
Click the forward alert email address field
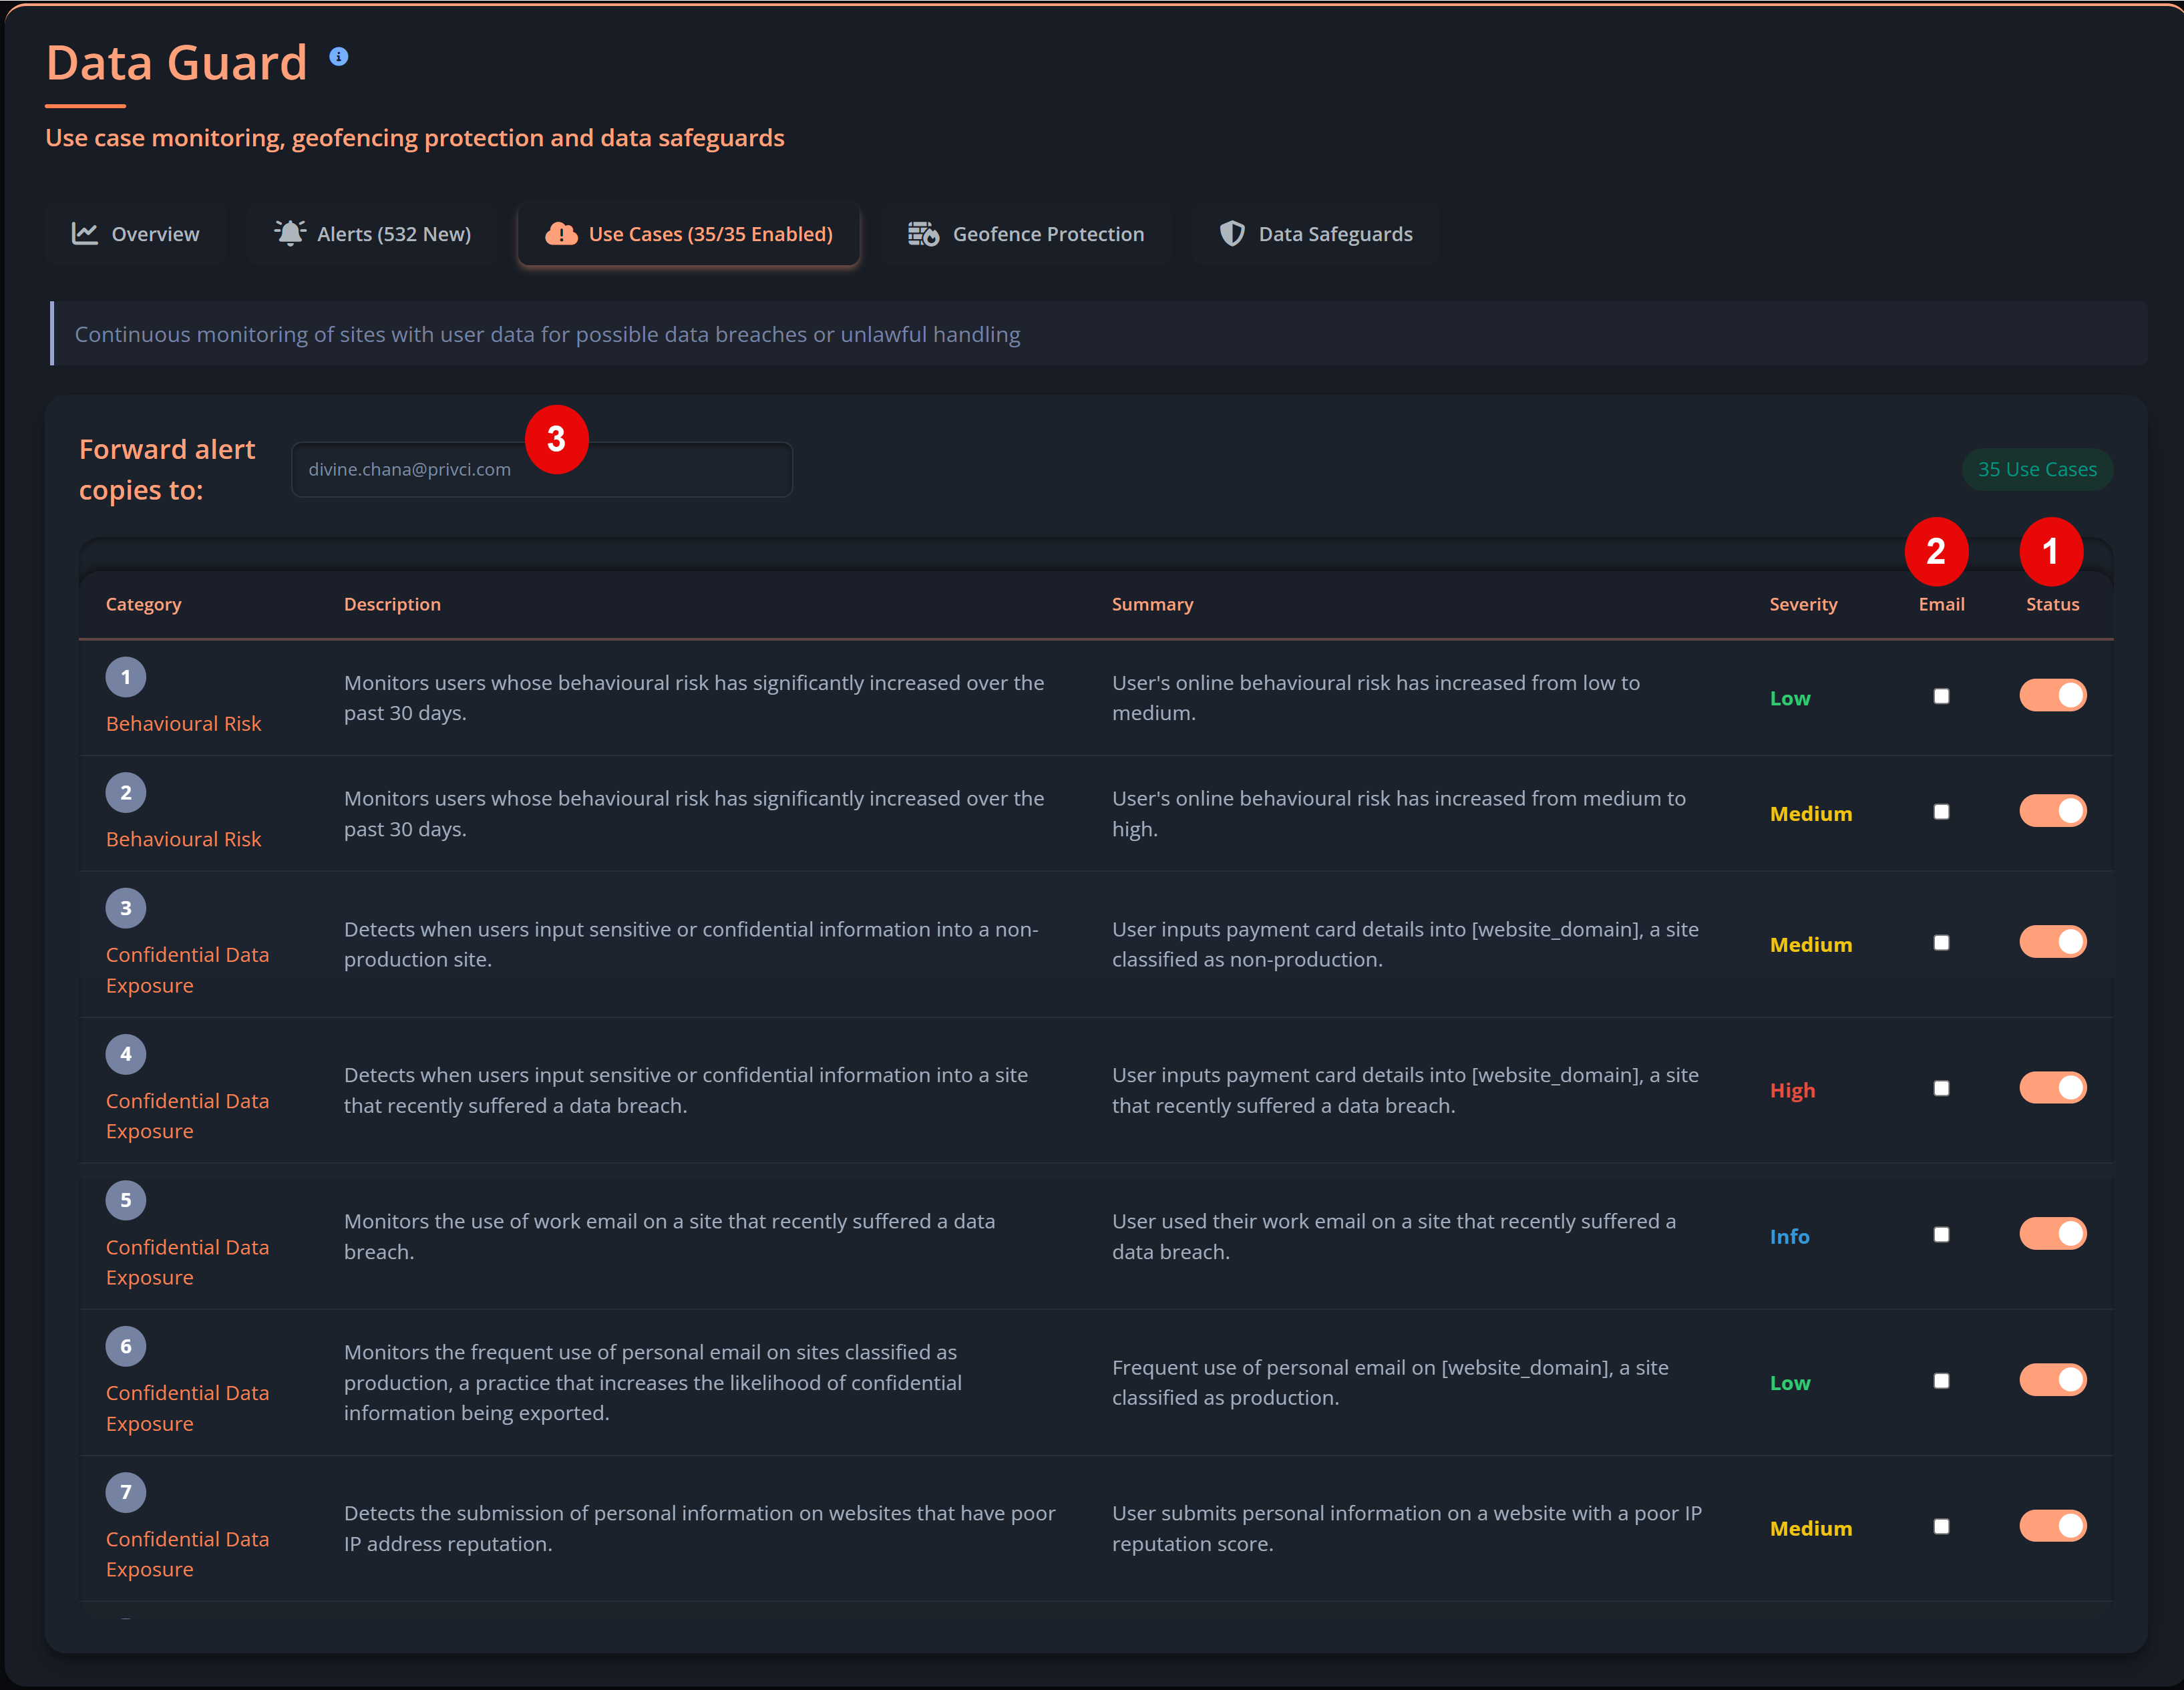tap(541, 469)
